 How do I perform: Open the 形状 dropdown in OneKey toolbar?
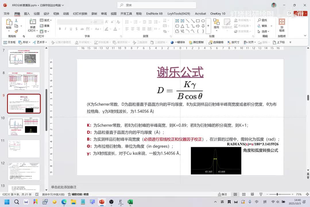(x=24, y=42)
